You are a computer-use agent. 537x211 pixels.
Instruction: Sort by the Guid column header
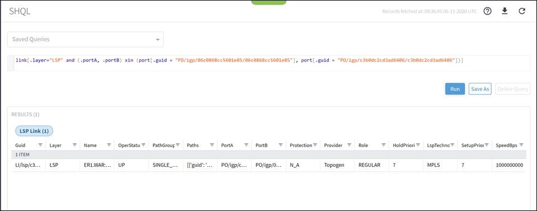tap(20, 145)
